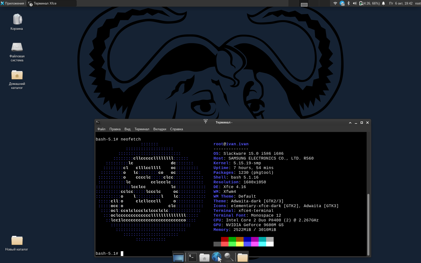
Task: Click the terminal window menu icon in titlebar
Action: [x=98, y=122]
